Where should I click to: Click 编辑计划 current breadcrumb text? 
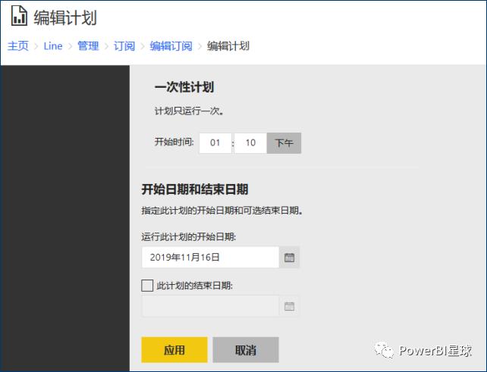pyautogui.click(x=228, y=46)
